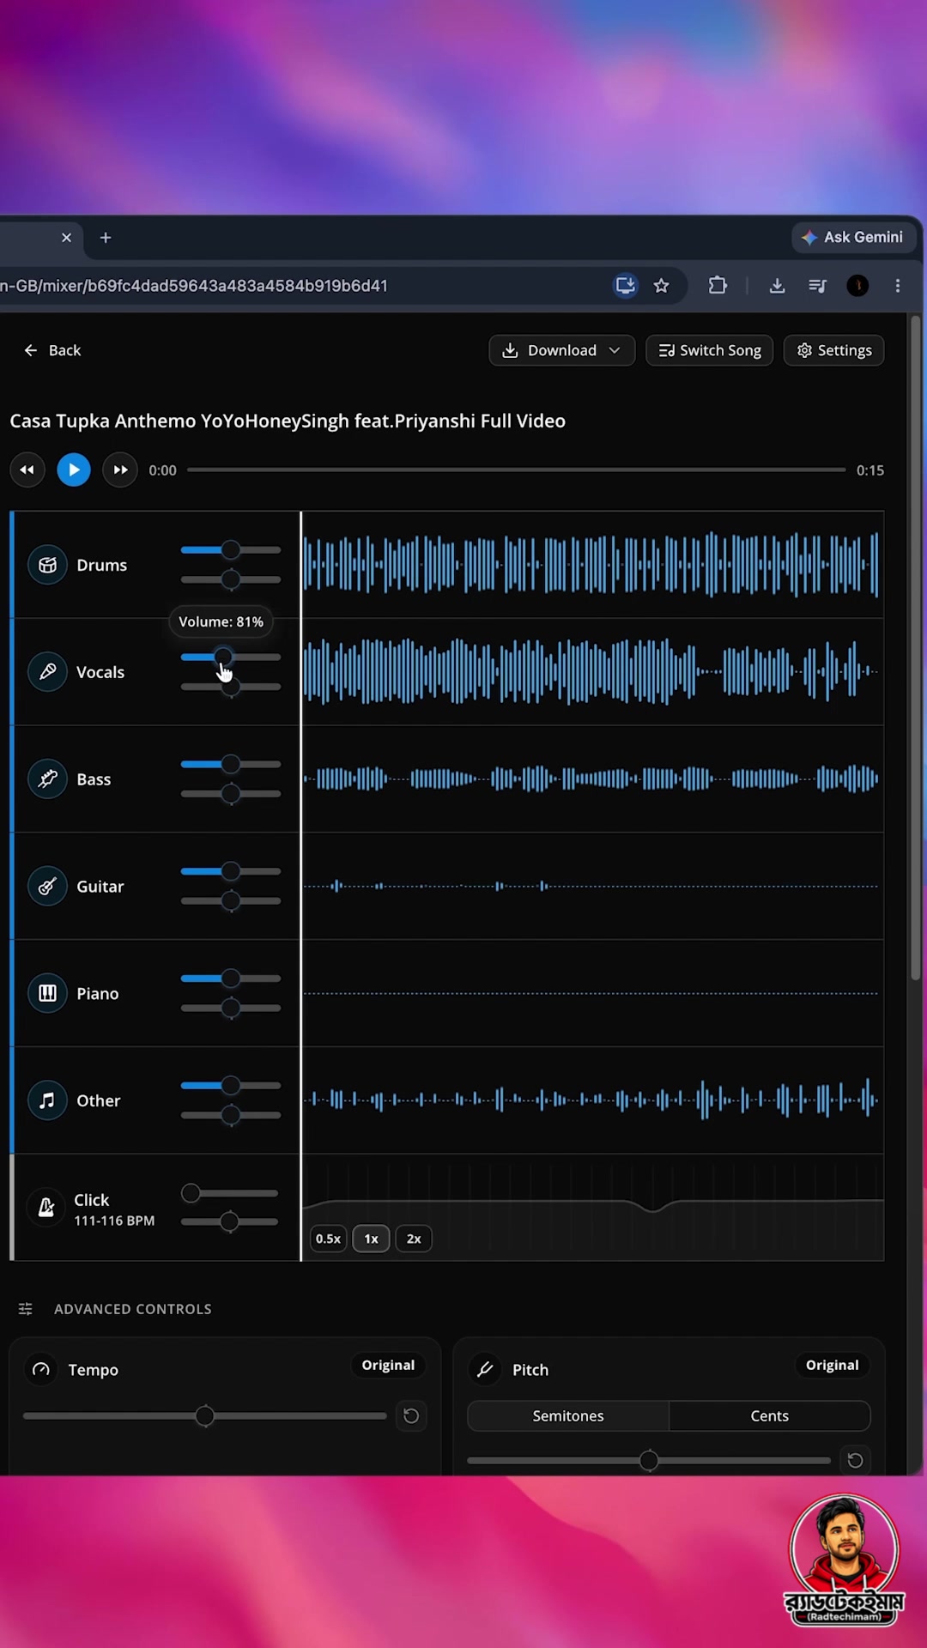Go Back to the previous page
Image resolution: width=927 pixels, height=1648 pixels.
[52, 350]
